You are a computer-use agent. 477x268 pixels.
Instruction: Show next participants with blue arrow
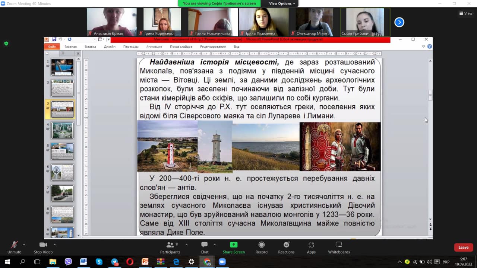pyautogui.click(x=399, y=22)
